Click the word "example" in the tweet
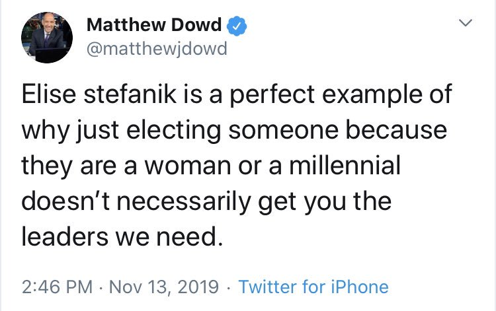 tap(378, 94)
